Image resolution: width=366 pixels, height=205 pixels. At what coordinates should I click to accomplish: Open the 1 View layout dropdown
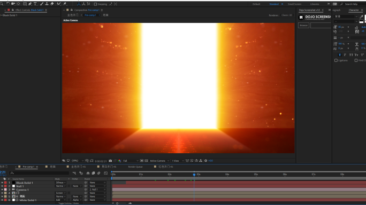pos(178,161)
